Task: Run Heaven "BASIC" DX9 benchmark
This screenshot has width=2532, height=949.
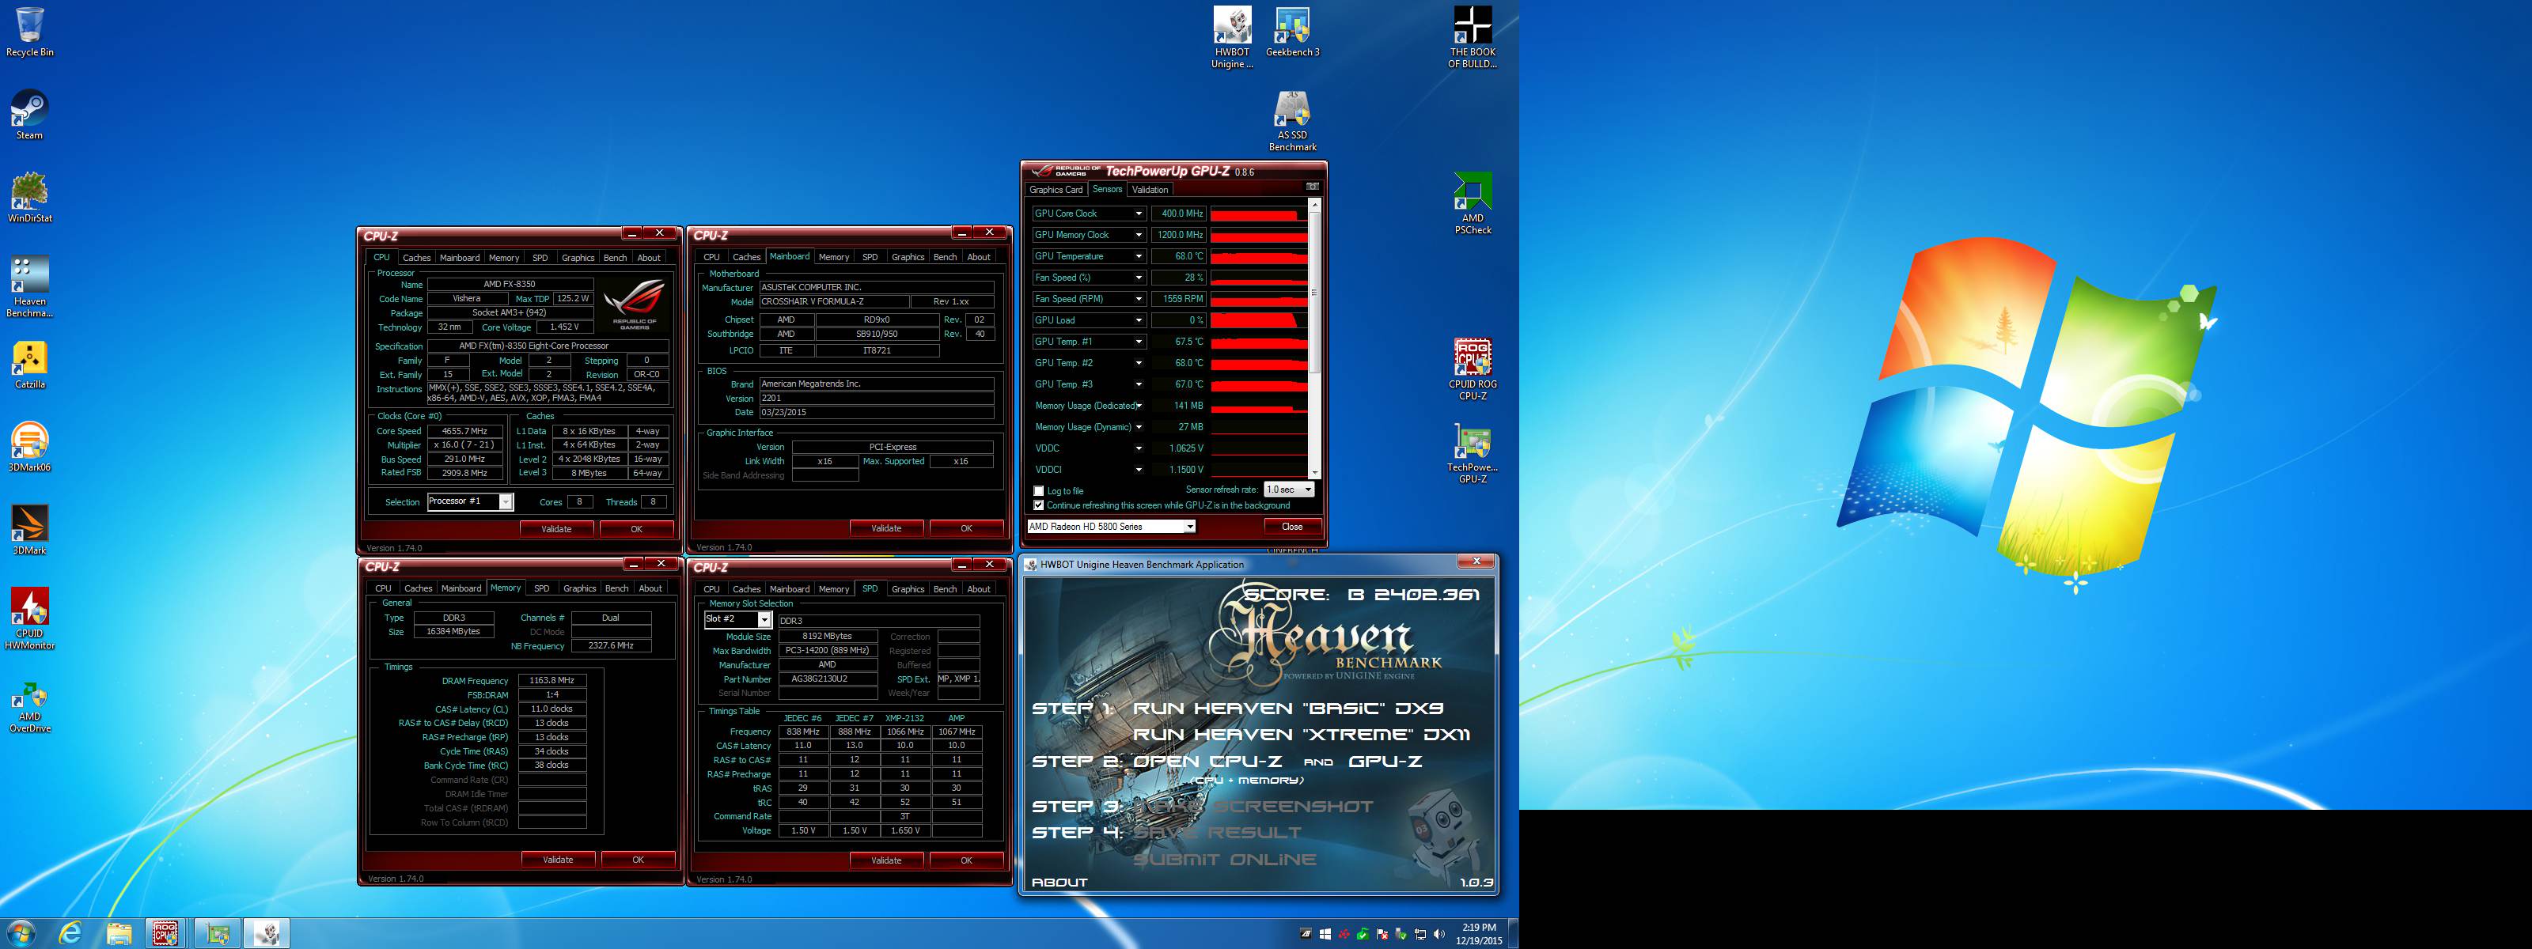Action: (x=1287, y=709)
